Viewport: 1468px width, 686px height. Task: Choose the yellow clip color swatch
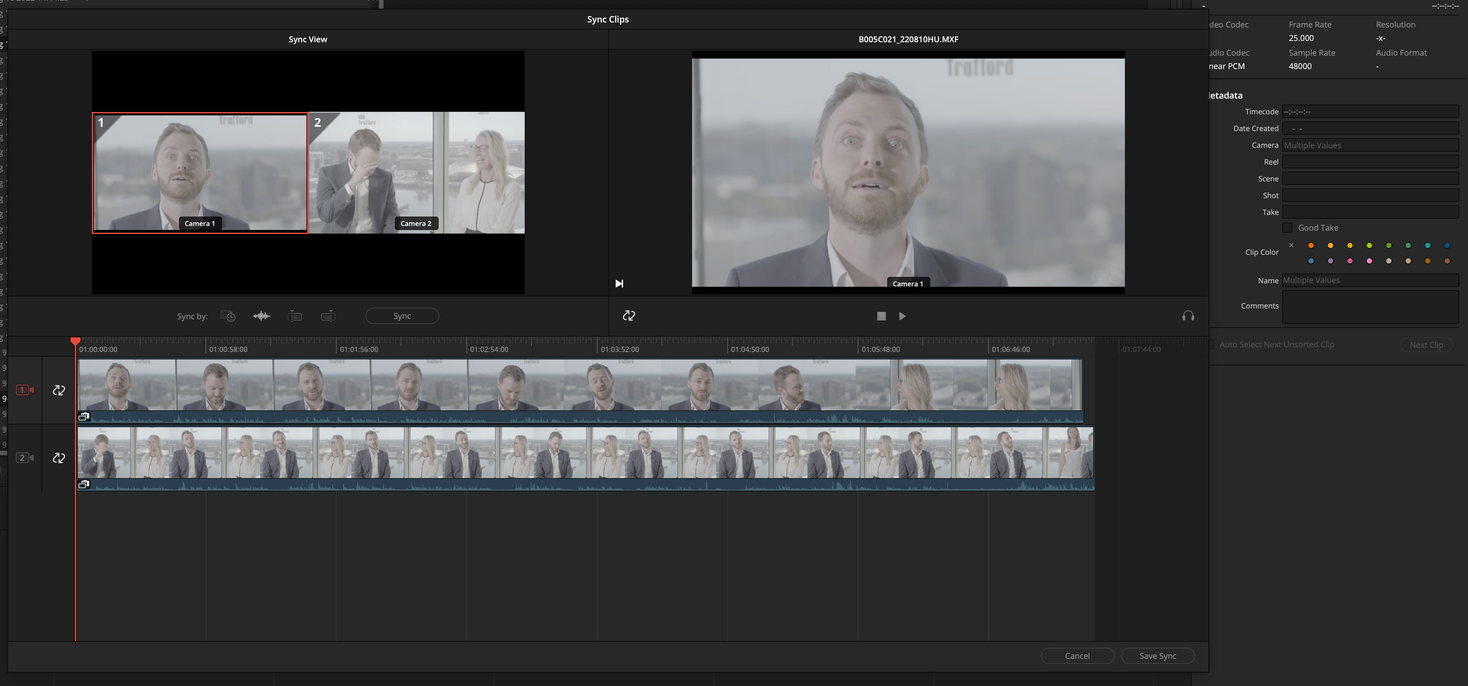(1349, 245)
